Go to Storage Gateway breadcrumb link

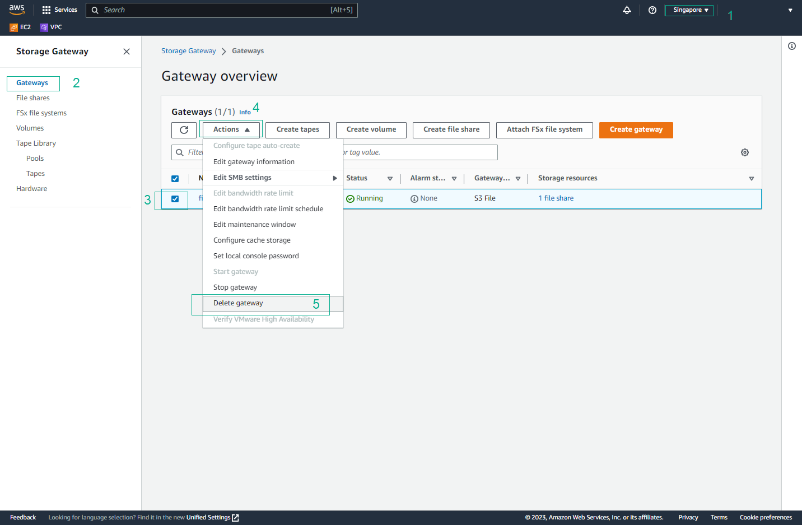click(x=189, y=51)
